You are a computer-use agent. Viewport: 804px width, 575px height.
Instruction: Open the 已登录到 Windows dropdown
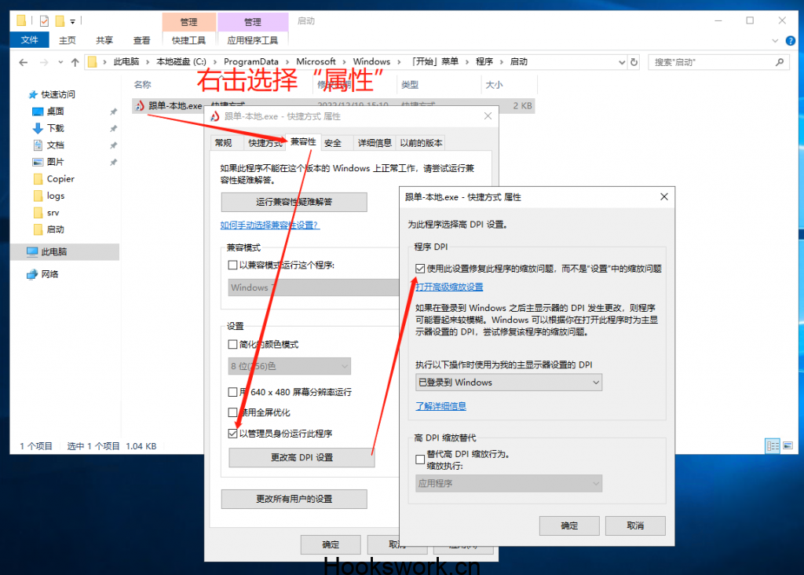(x=508, y=383)
